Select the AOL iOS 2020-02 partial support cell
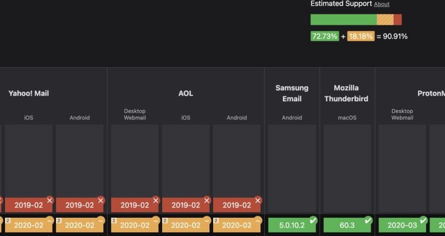Image resolution: width=445 pixels, height=236 pixels. 186,225
